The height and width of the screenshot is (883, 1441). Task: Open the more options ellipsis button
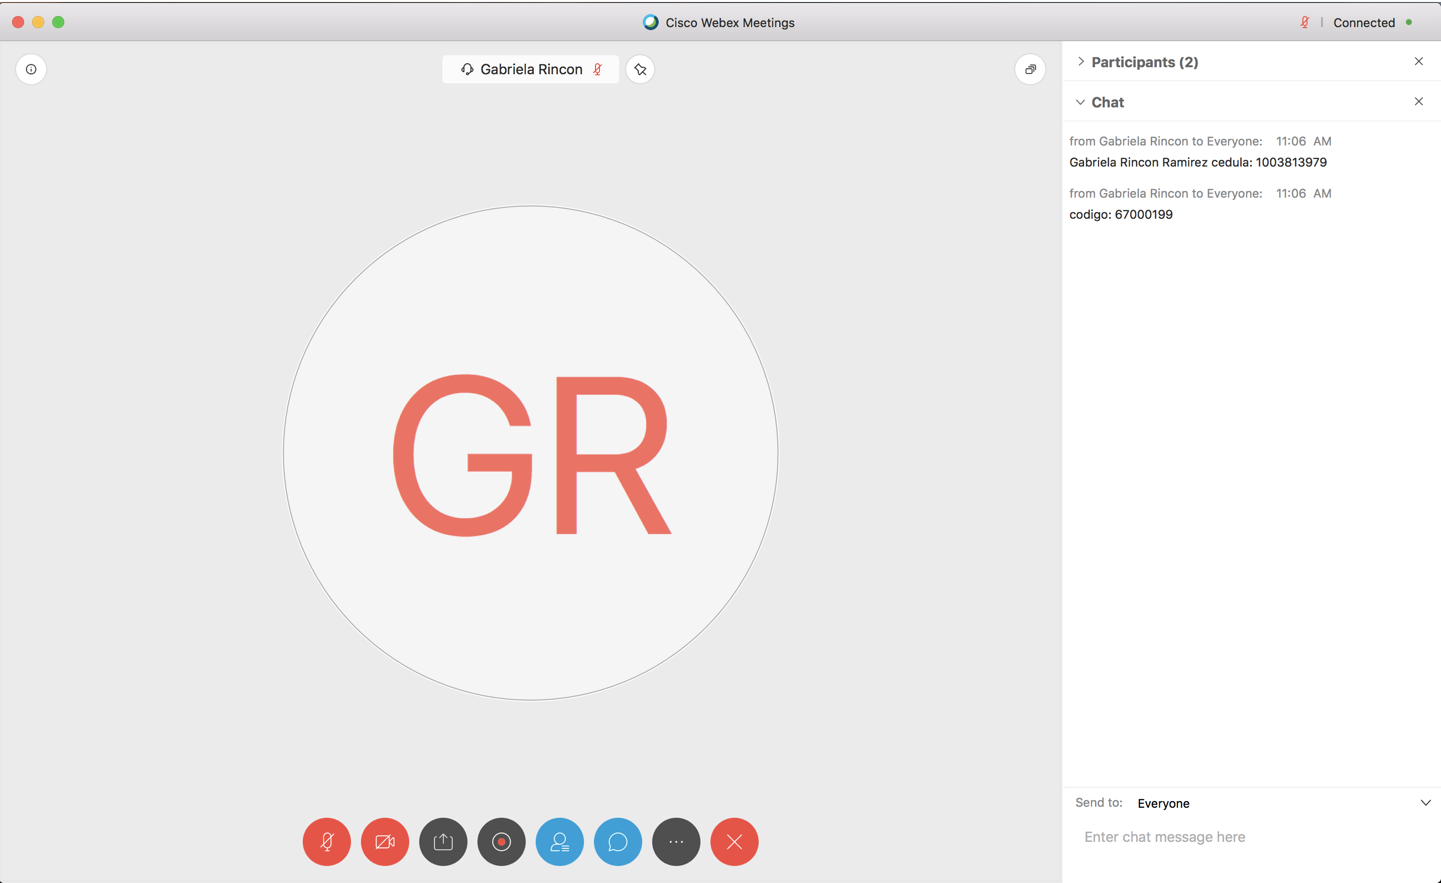(676, 841)
